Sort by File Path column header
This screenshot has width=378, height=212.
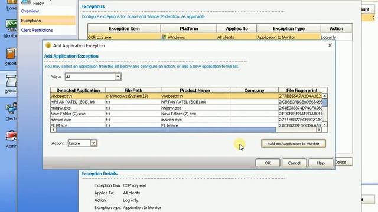point(133,90)
